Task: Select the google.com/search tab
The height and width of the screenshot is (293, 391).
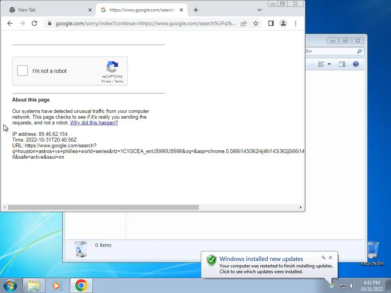Action: tap(142, 10)
